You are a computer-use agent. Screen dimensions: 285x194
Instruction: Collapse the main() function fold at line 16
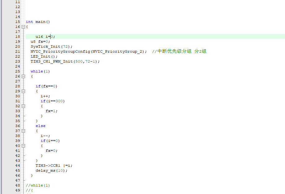point(23,27)
